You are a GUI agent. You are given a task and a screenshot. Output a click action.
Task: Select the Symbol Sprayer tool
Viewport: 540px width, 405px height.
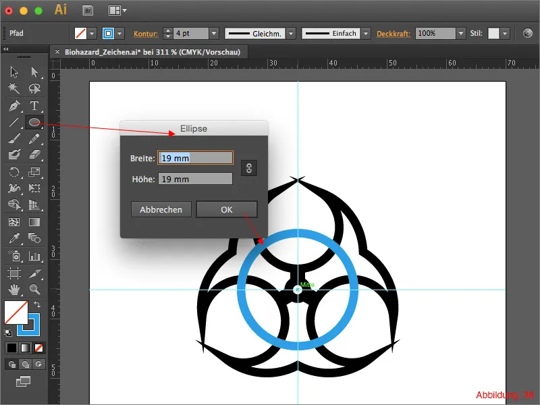point(14,256)
